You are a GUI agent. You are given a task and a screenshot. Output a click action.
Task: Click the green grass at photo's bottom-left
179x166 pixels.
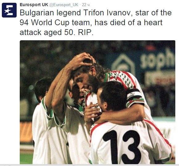pyautogui.click(x=26, y=159)
